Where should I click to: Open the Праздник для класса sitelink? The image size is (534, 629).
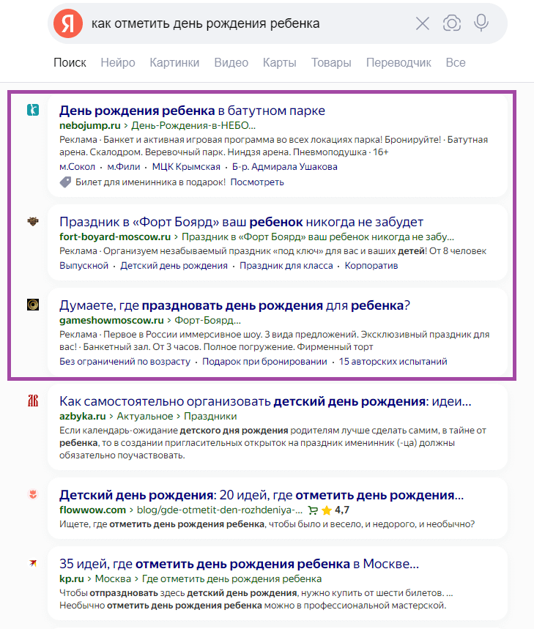tap(286, 266)
